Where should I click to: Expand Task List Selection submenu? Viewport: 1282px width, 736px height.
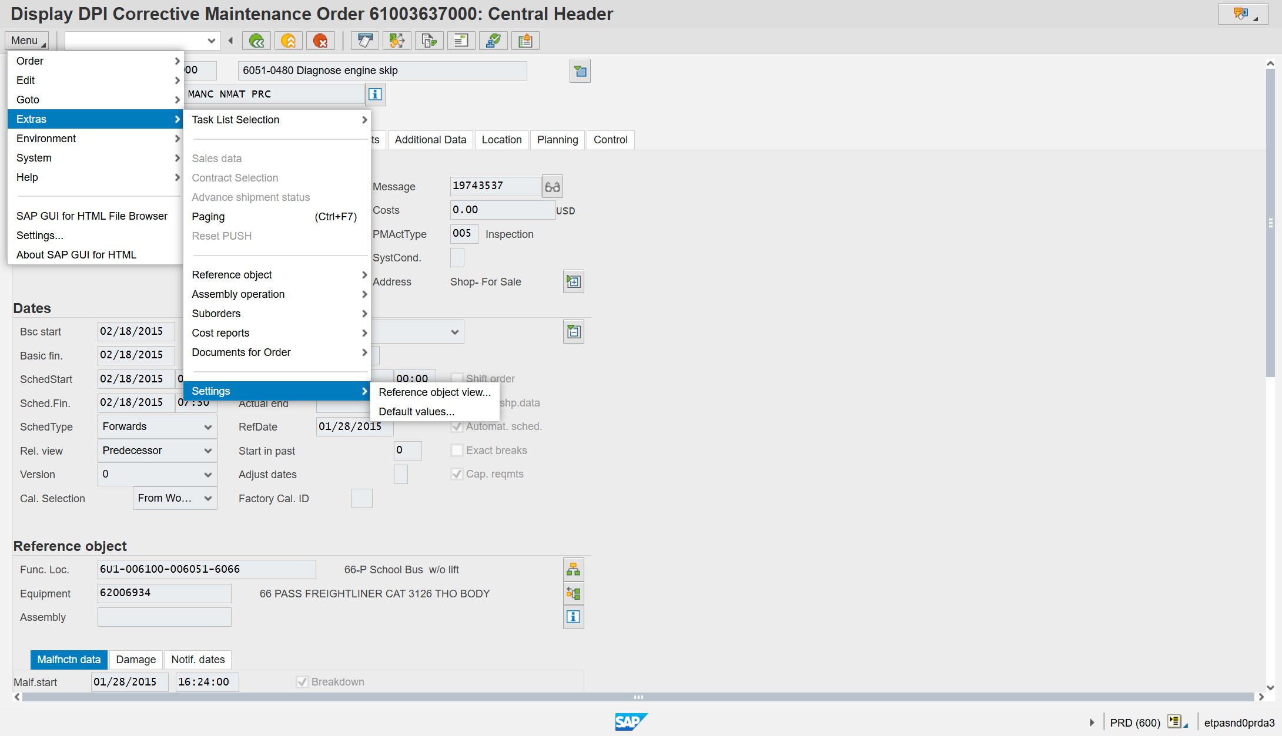click(x=277, y=120)
